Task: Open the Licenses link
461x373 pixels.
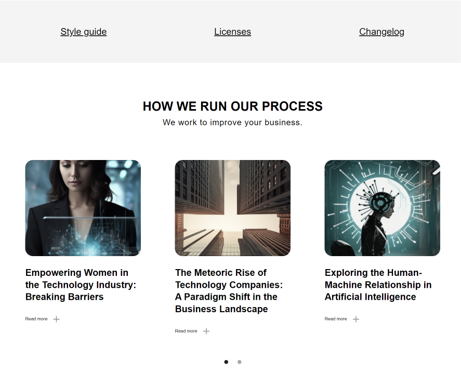Action: 232,32
